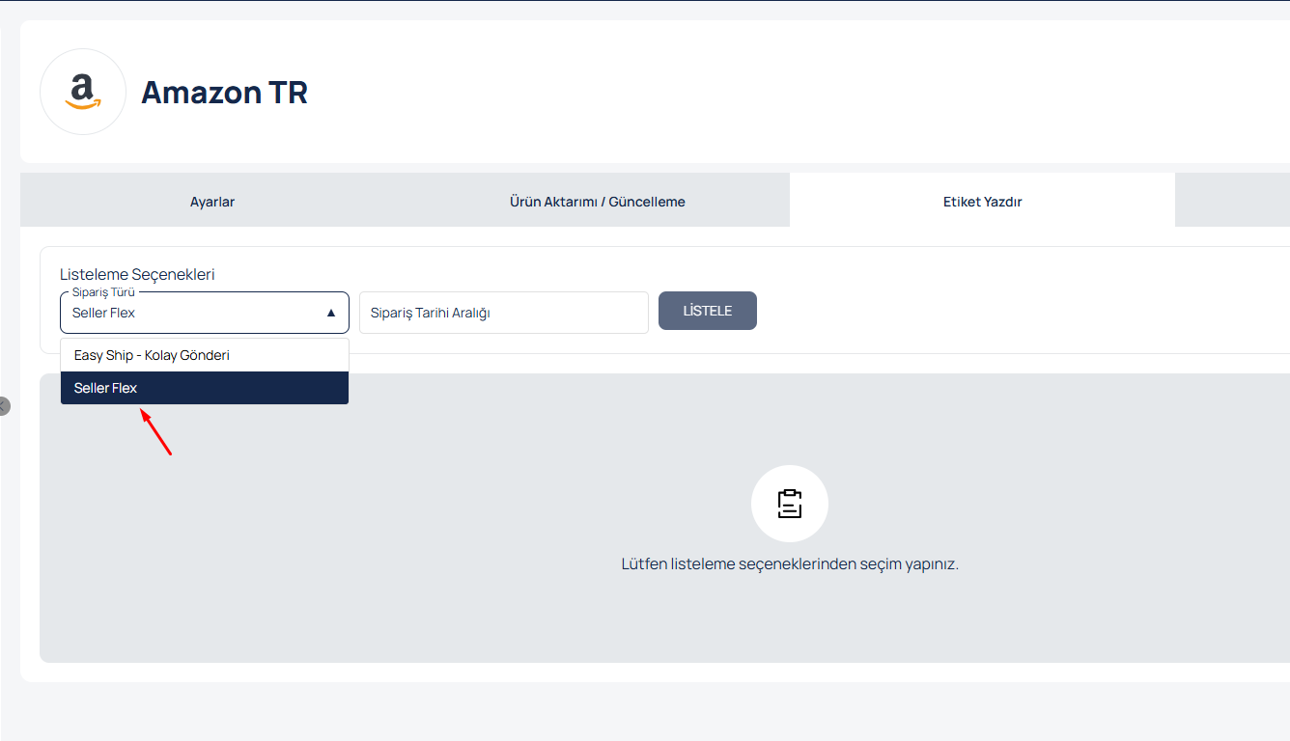Screen dimensions: 1290x741
Task: Click the Amazon logo icon
Action: pyautogui.click(x=83, y=92)
